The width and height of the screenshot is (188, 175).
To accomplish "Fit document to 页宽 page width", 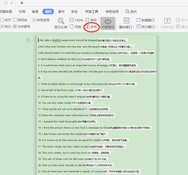I will [x=75, y=27].
